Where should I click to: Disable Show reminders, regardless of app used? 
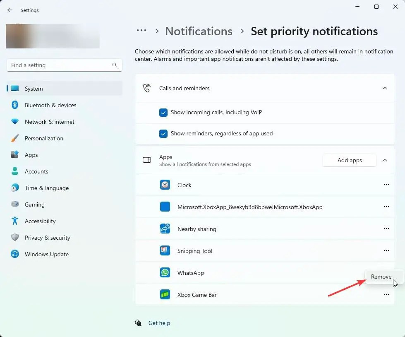coord(163,133)
